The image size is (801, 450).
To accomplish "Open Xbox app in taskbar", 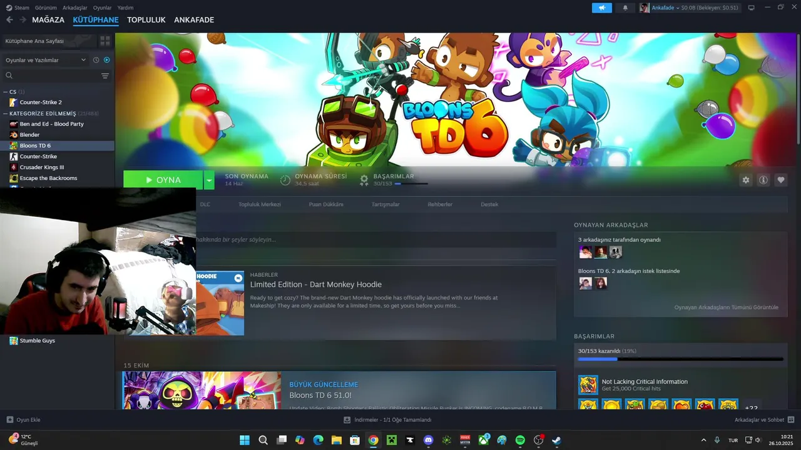I will pos(484,440).
